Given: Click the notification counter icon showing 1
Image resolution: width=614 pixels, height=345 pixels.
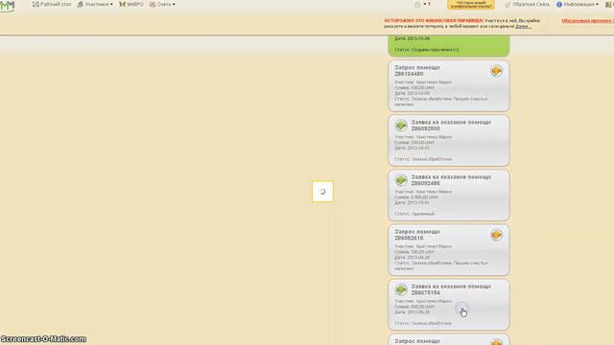Looking at the screenshot, I should coord(422,4).
